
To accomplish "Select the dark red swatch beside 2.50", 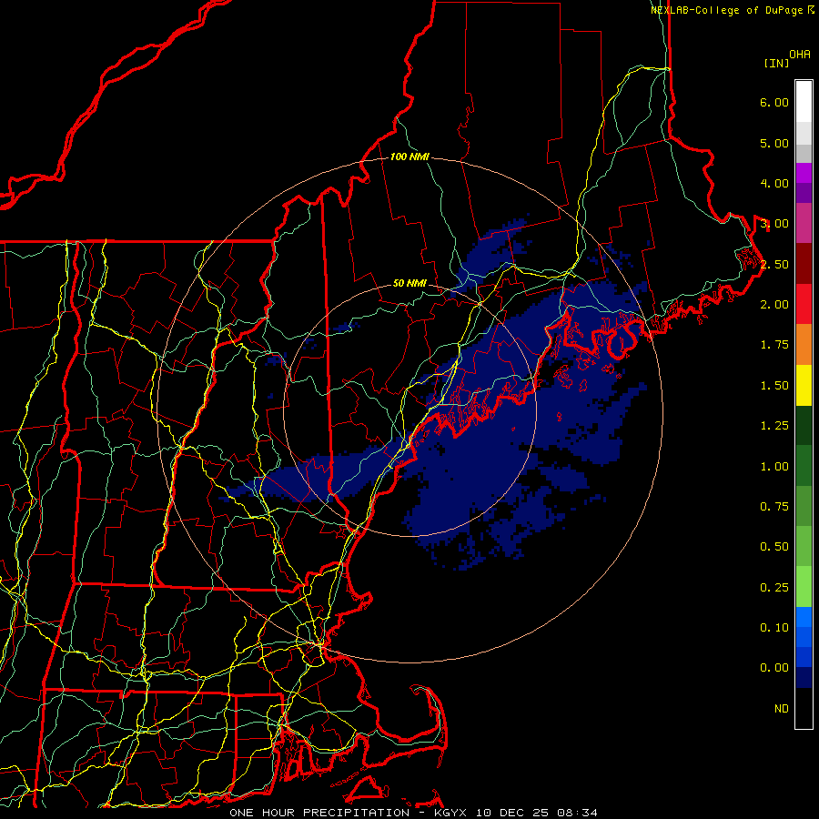I will pos(804,264).
